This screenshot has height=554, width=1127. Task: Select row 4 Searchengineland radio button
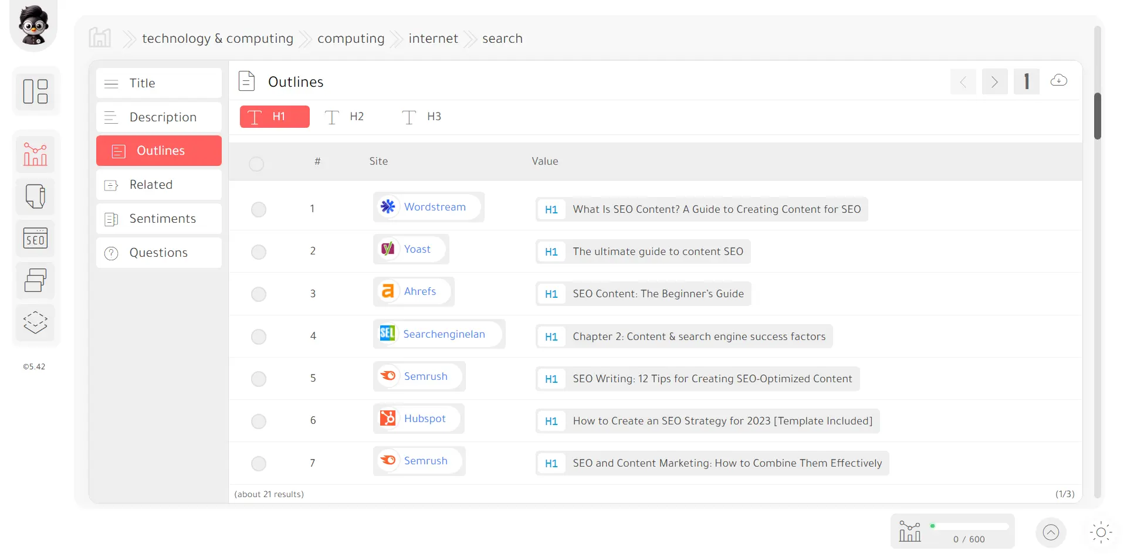point(259,337)
